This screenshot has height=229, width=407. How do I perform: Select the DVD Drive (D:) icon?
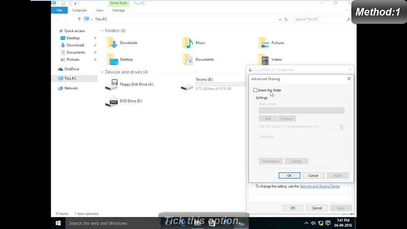click(111, 101)
